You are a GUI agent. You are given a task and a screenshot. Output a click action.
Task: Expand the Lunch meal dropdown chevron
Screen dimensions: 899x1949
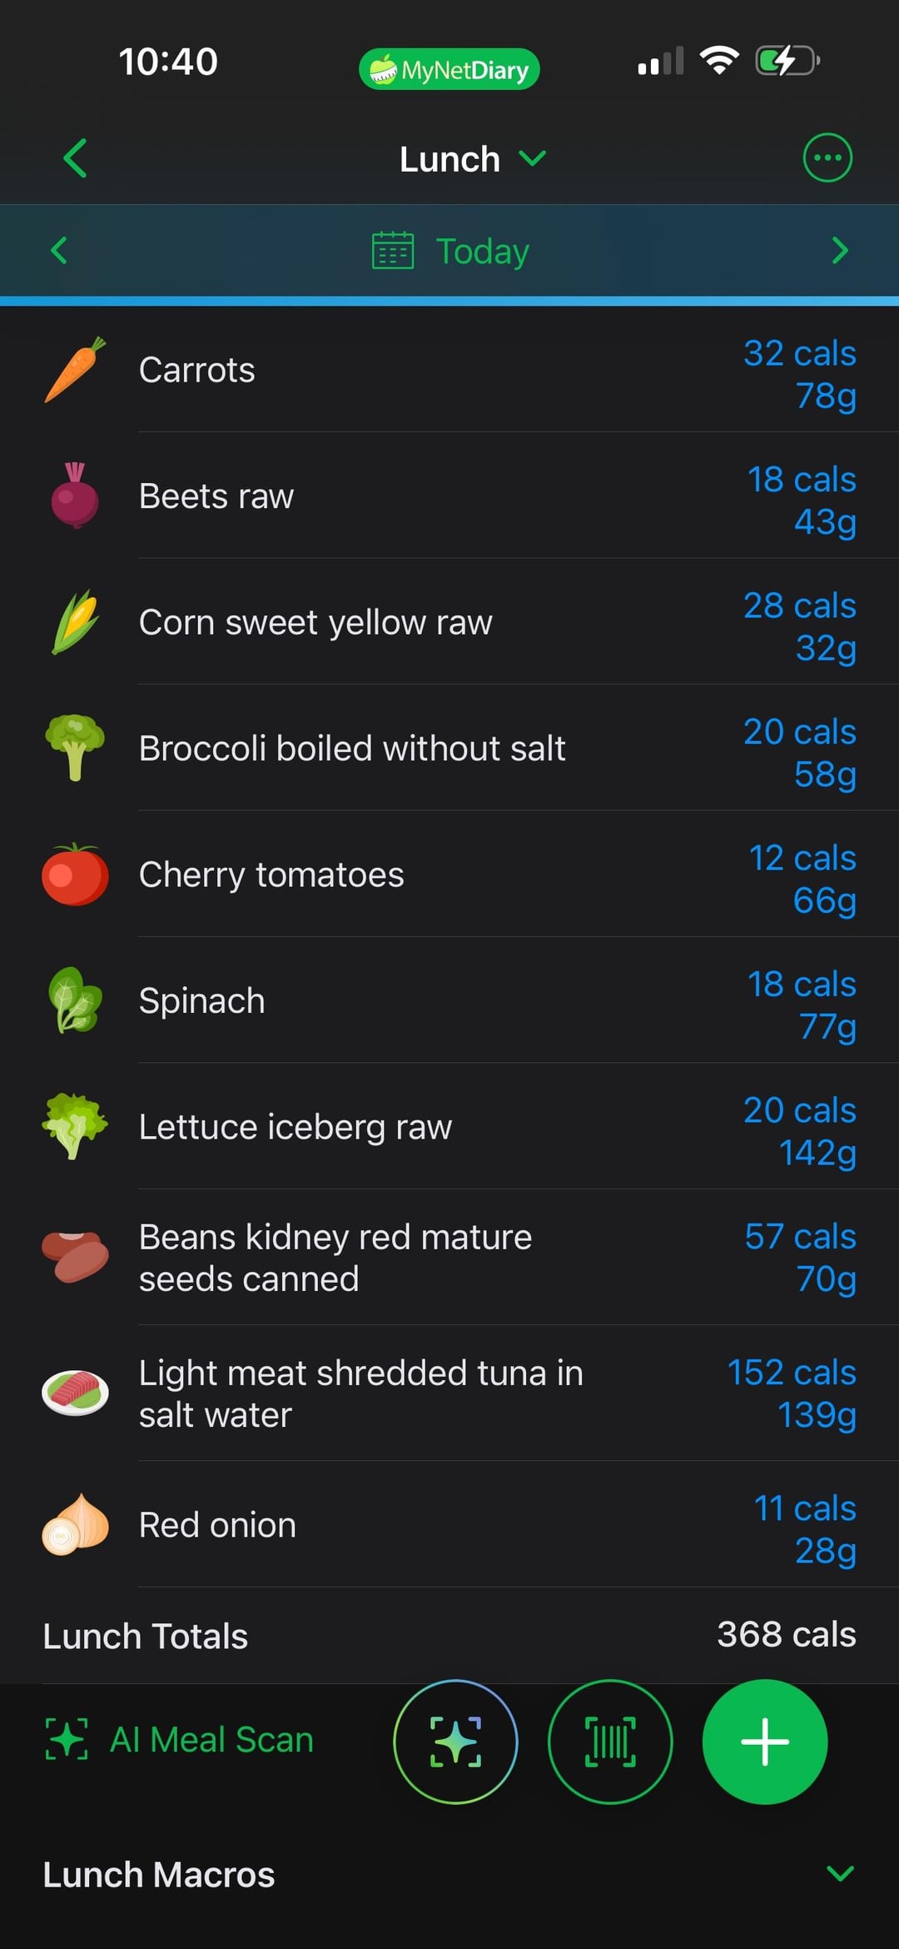pos(533,157)
